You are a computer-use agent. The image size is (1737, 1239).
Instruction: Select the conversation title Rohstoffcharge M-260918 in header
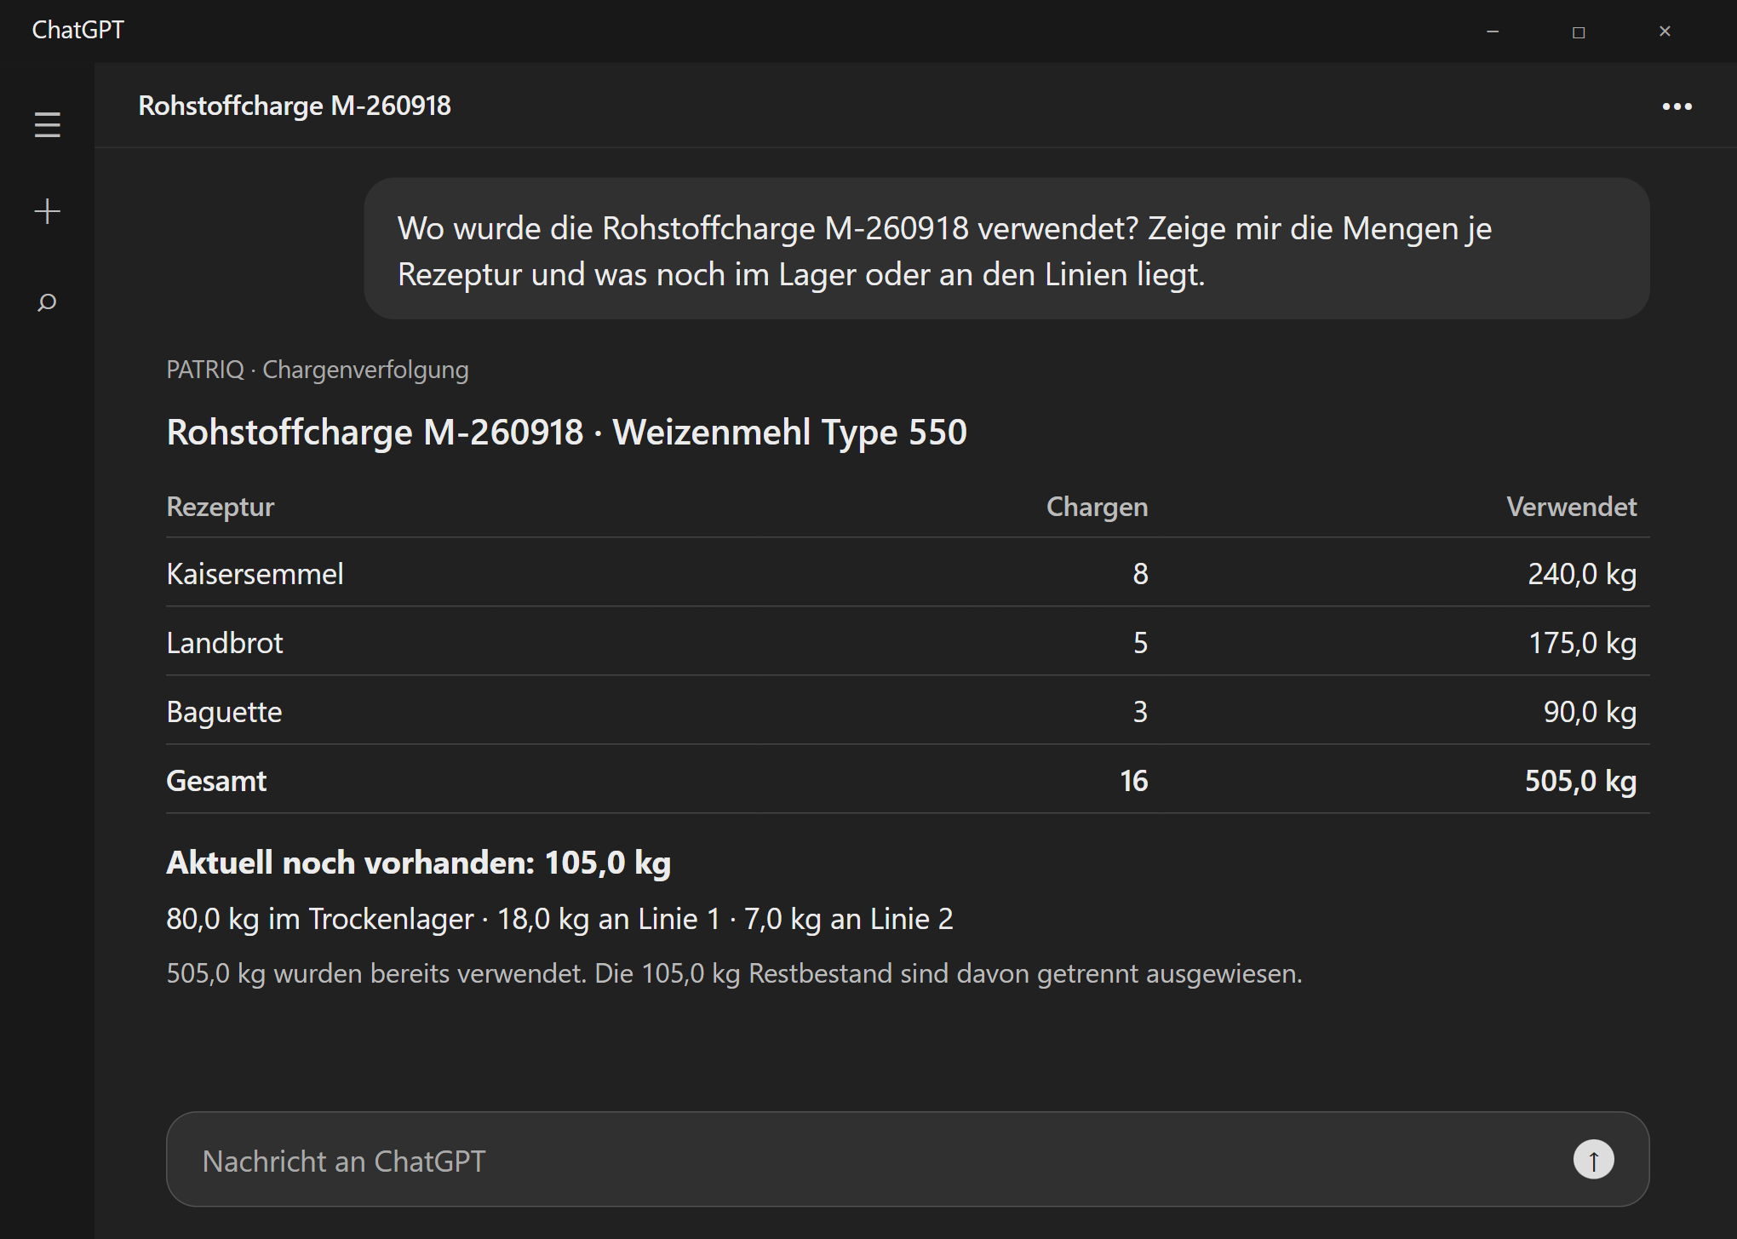point(295,106)
